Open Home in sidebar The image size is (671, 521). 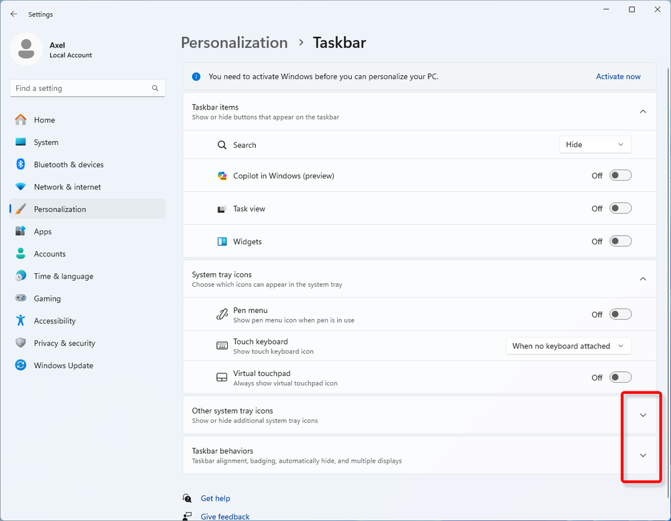[x=87, y=120]
